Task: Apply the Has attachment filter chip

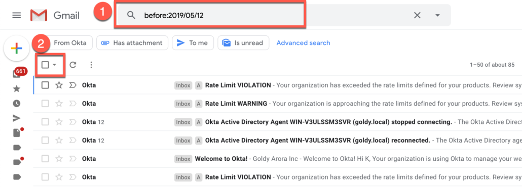Action: tap(132, 43)
